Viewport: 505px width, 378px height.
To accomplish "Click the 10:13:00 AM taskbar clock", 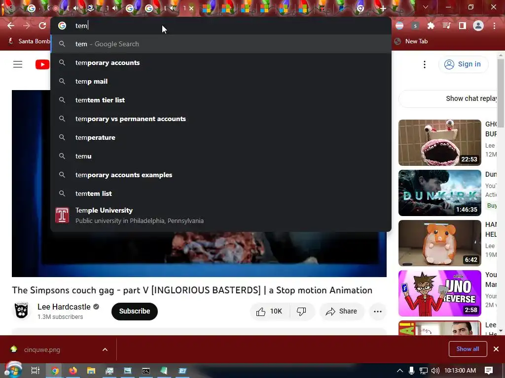I will 460,371.
